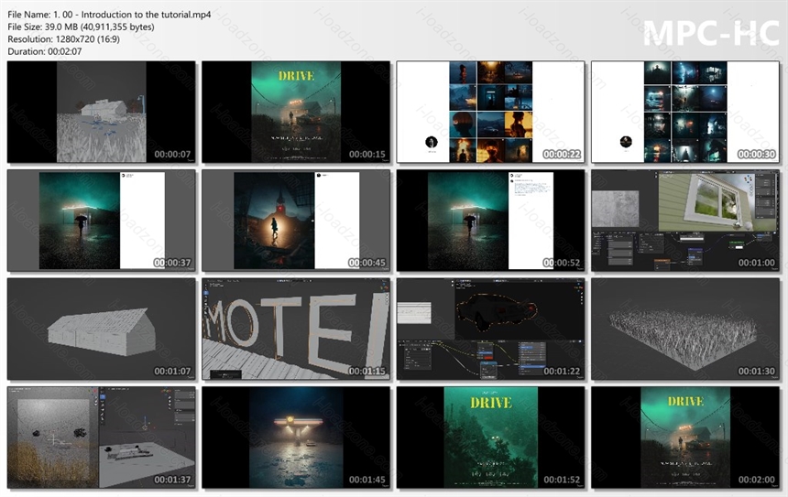Click the umbrella figure thumbnail at 00:00:37

[x=102, y=221]
